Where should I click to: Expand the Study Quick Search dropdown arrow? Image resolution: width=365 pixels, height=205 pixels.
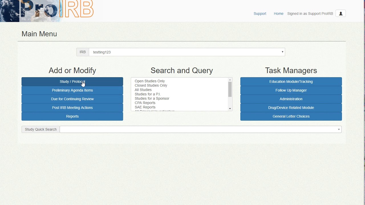pos(339,130)
